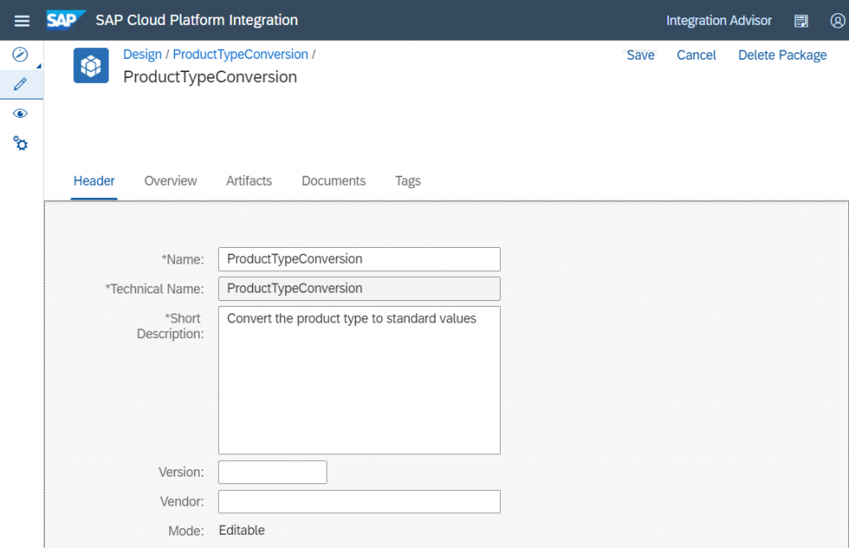Open the Settings gears icon in sidebar

pyautogui.click(x=20, y=143)
